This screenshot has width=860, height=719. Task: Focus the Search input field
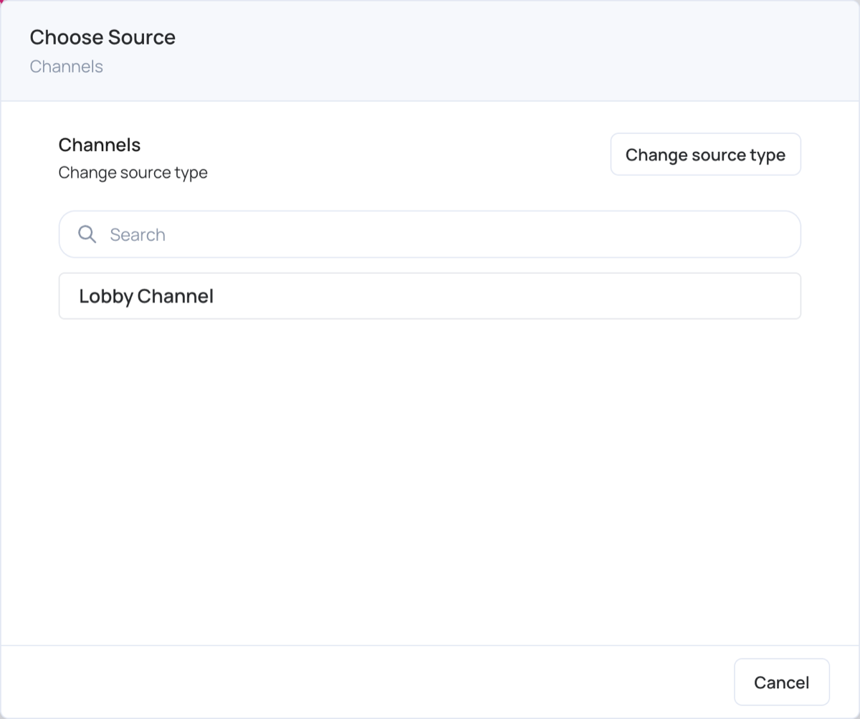429,234
